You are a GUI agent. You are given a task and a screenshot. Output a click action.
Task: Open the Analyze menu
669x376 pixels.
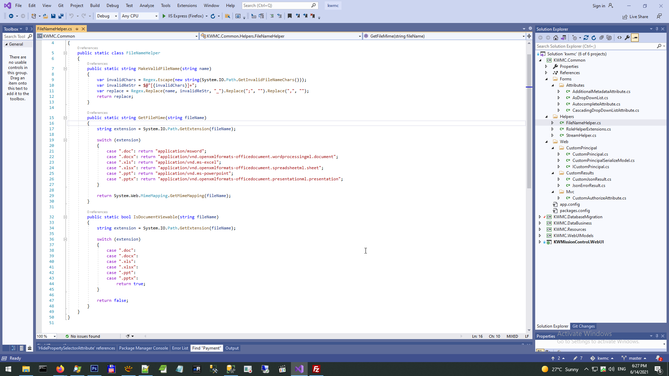click(147, 6)
